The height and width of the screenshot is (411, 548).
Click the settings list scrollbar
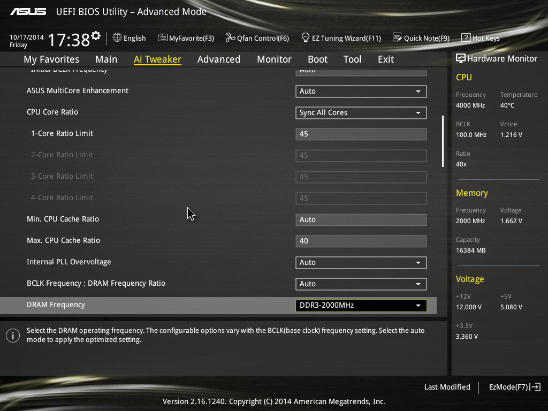tap(443, 141)
